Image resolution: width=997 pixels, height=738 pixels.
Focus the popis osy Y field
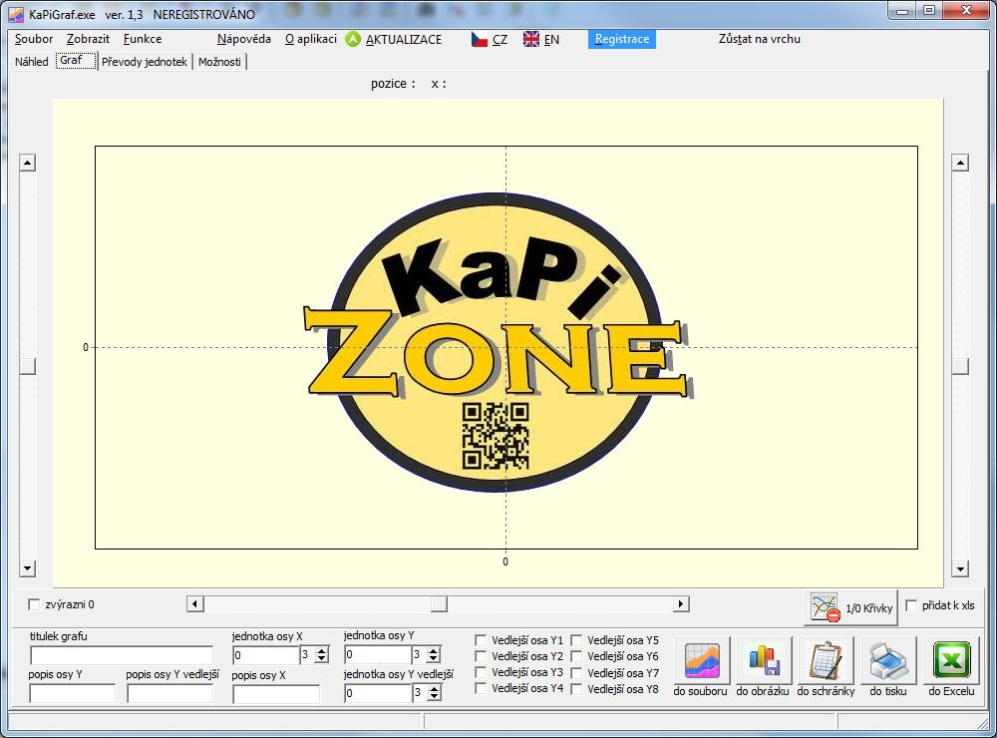point(73,693)
